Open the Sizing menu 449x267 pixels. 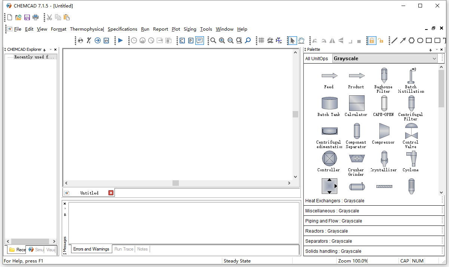(190, 29)
